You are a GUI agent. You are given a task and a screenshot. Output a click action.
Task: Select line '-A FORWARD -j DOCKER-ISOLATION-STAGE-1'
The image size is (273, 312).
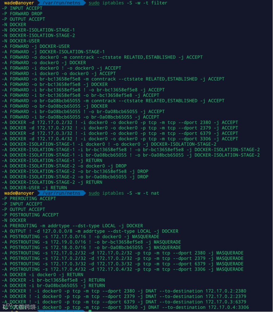coord(53,52)
